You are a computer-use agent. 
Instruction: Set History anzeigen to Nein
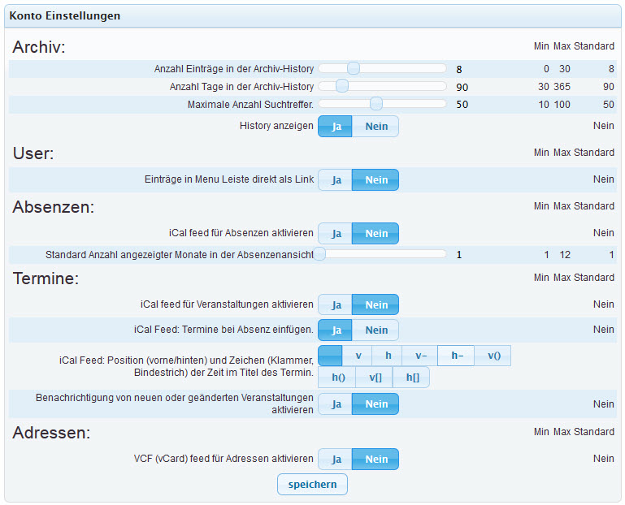tap(375, 127)
